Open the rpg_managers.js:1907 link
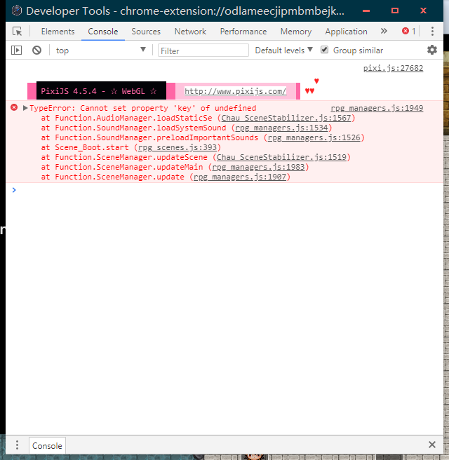This screenshot has height=460, width=449. pos(240,177)
